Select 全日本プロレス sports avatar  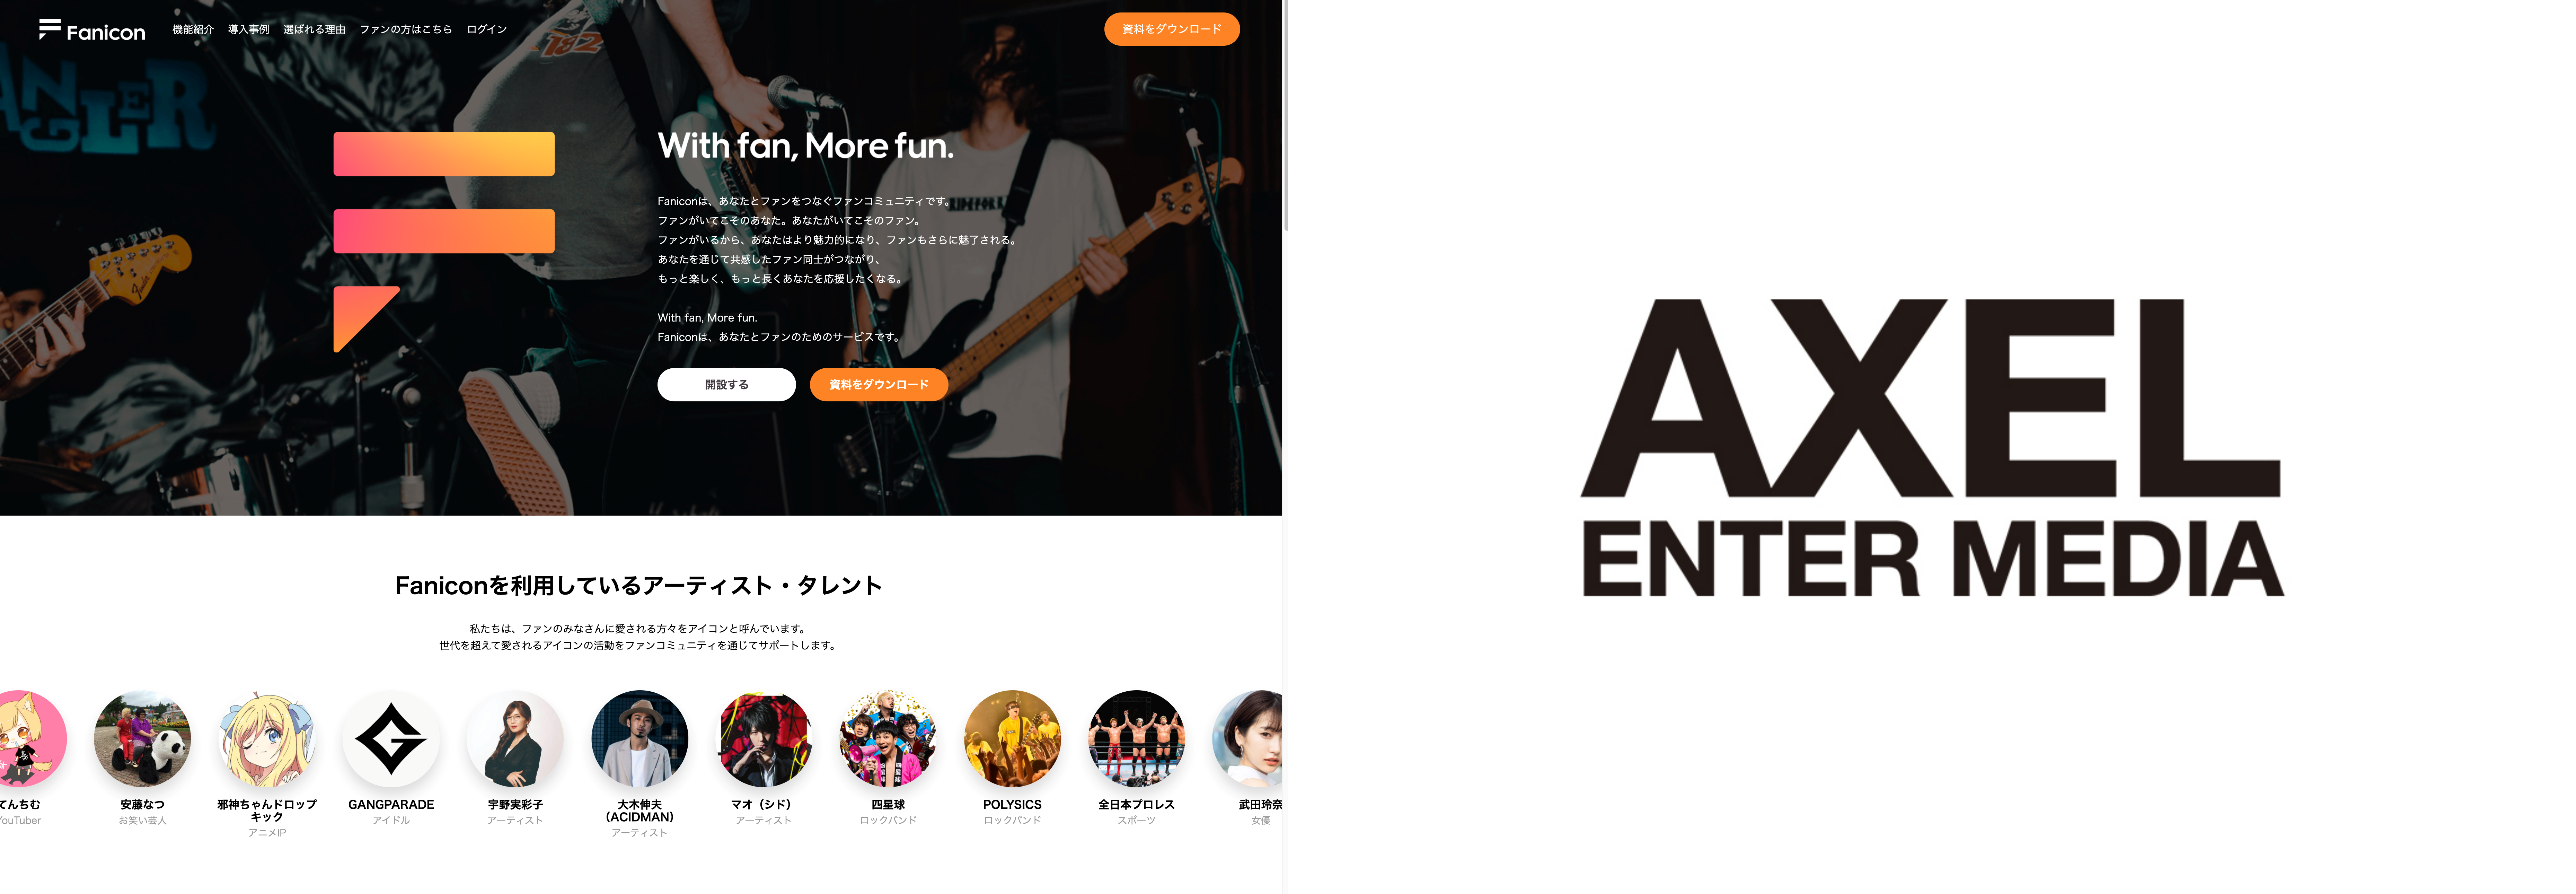pyautogui.click(x=1136, y=739)
